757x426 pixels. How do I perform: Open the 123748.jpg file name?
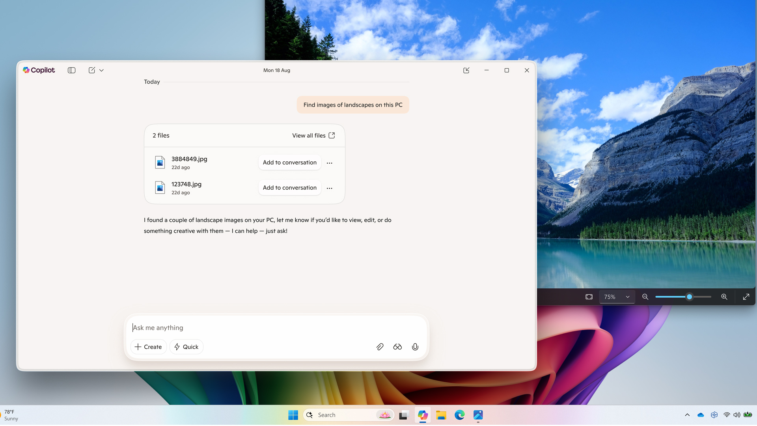click(186, 184)
